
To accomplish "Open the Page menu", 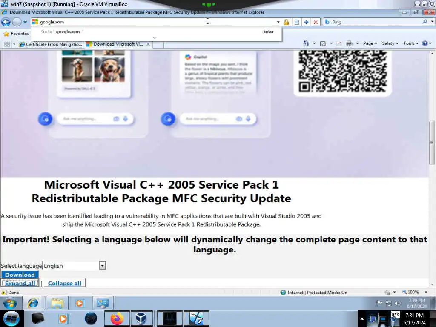I will pos(370,43).
